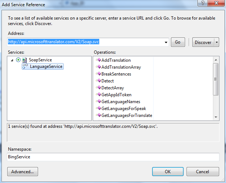Click the GetAppIdToken operation icon

[98, 95]
